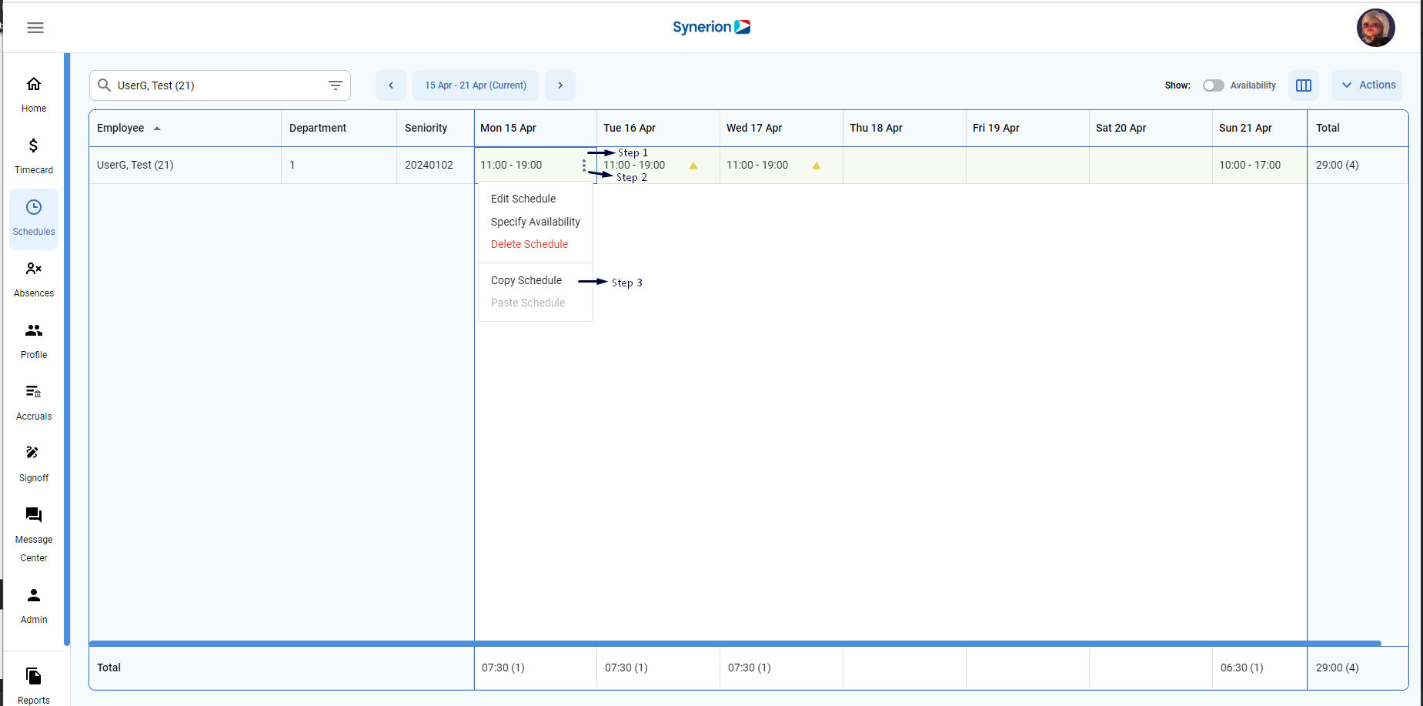Choose Edit Schedule from the context menu
This screenshot has height=706, width=1423.
point(536,199)
